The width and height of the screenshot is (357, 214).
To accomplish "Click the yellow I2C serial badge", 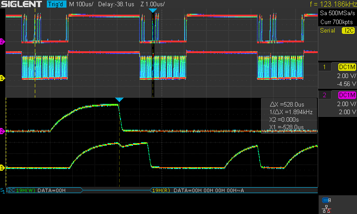I will click(349, 30).
